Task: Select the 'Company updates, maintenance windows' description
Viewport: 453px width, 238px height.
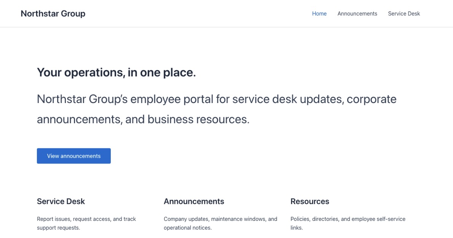Action: click(x=220, y=223)
